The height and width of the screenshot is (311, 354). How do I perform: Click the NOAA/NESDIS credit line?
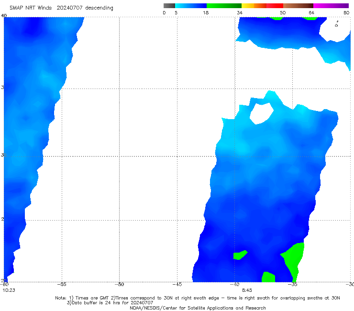click(x=198, y=308)
